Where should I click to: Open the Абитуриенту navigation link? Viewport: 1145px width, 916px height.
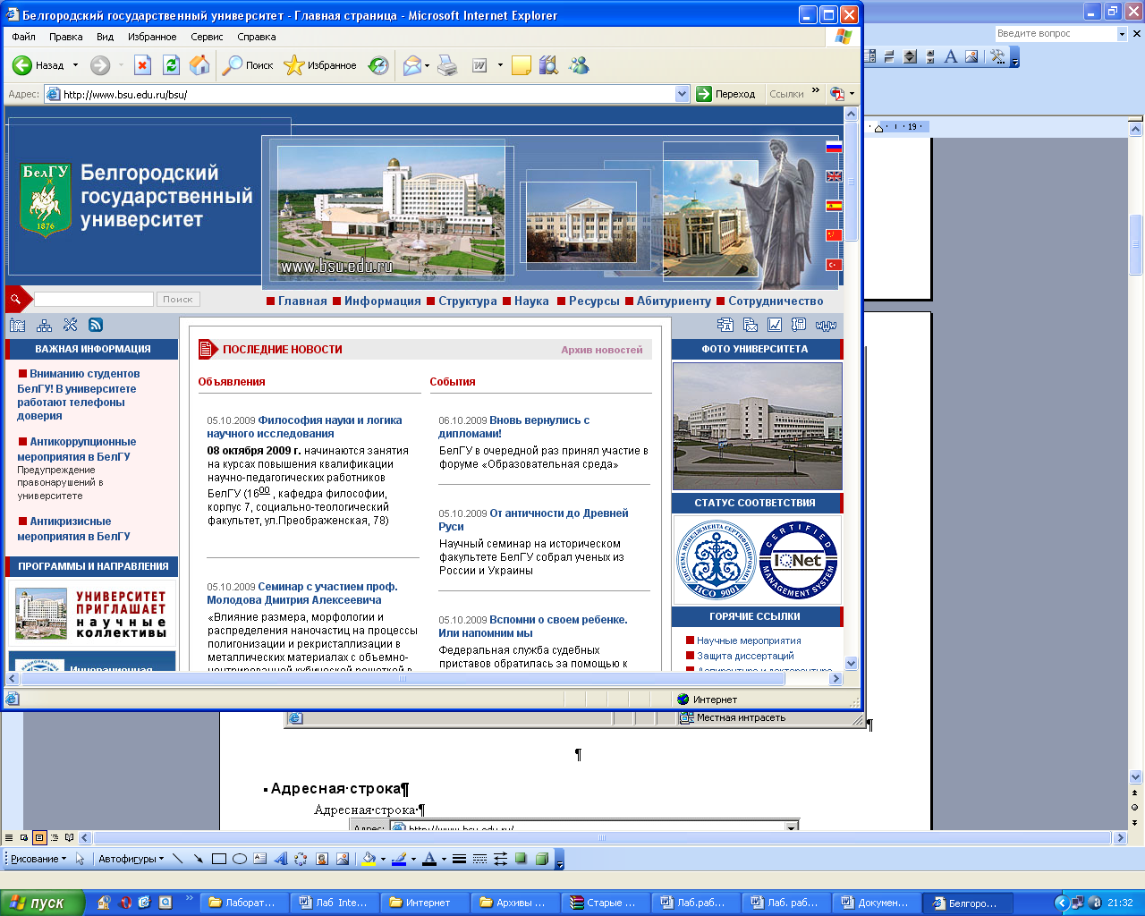pyautogui.click(x=674, y=301)
